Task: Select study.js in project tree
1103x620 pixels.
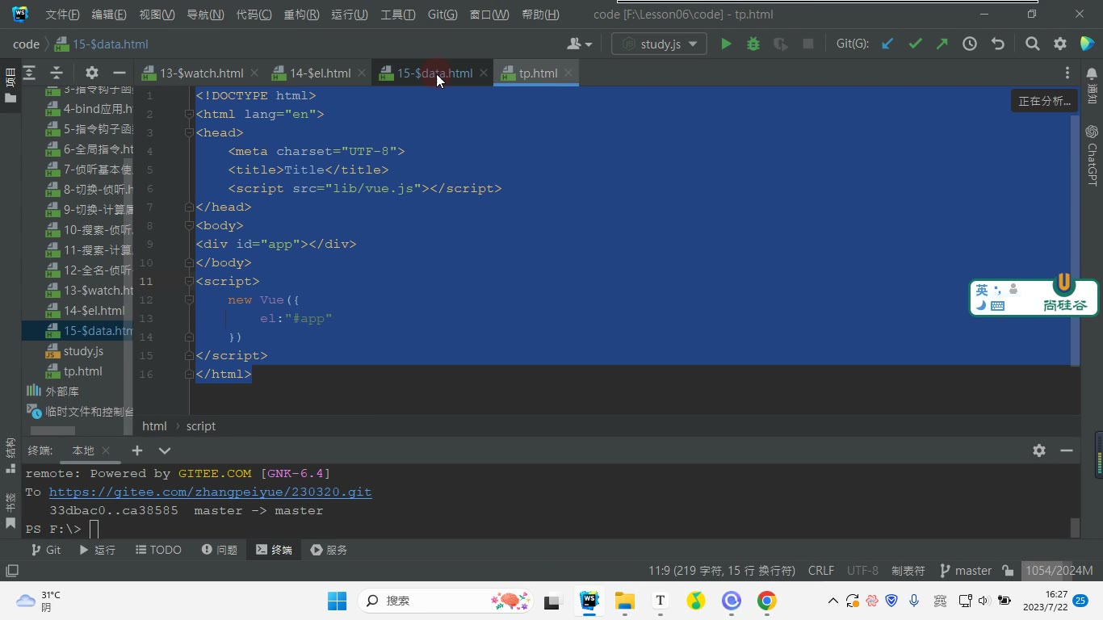Action: click(x=83, y=351)
